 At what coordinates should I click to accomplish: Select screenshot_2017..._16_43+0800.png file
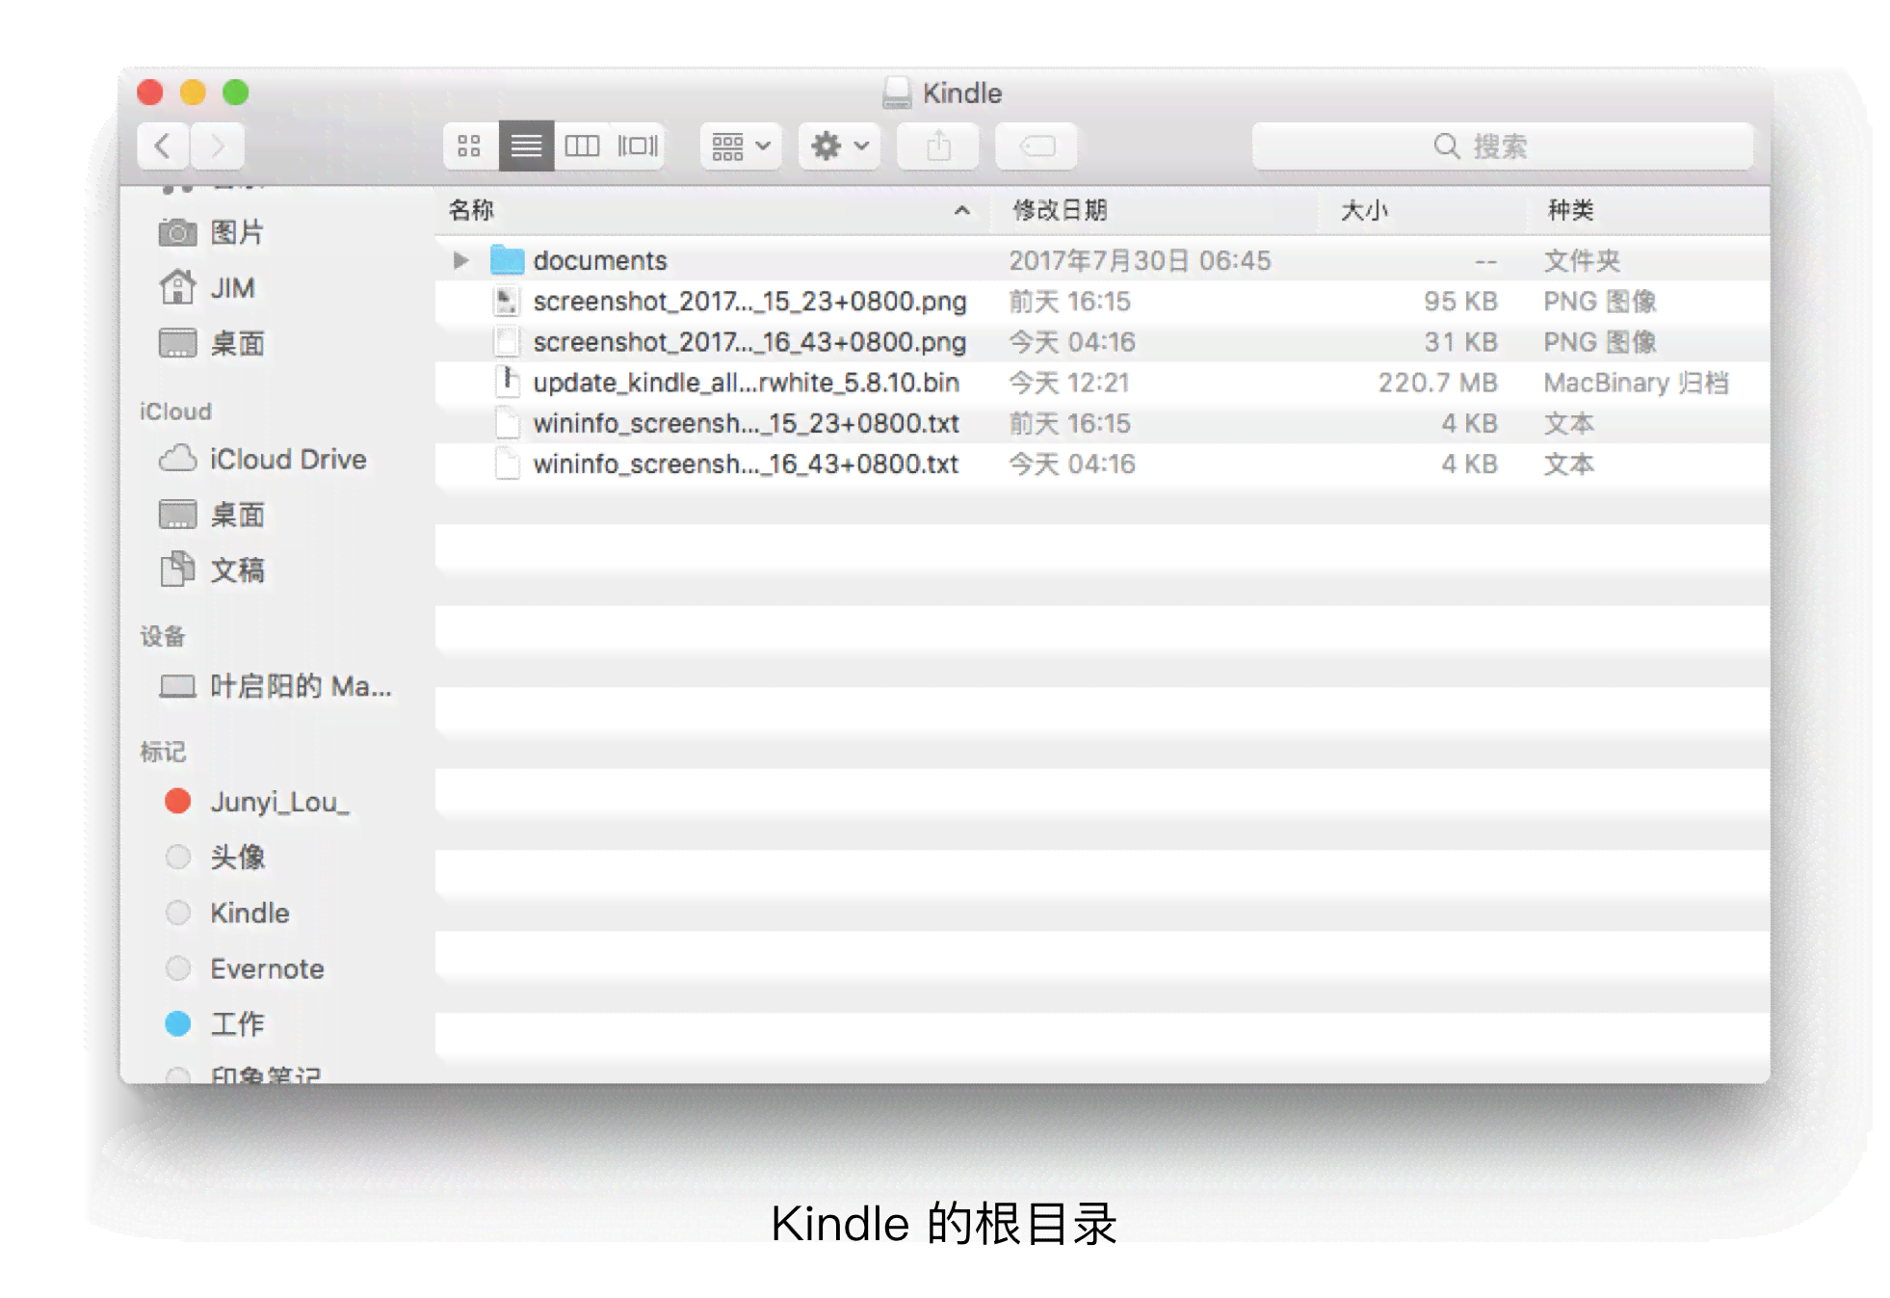[1102, 342]
